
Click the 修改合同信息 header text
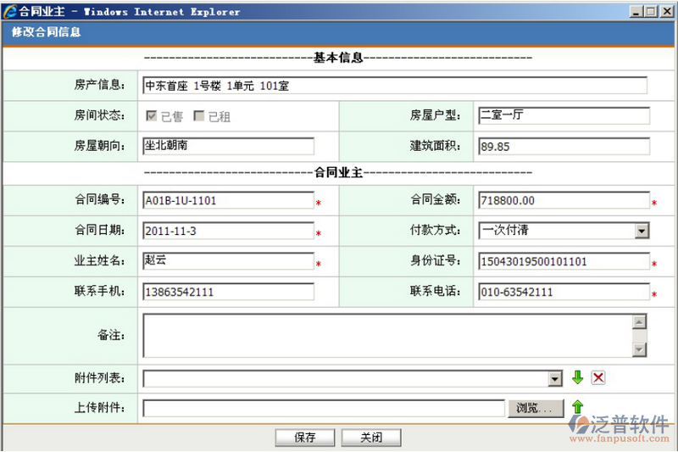click(47, 32)
